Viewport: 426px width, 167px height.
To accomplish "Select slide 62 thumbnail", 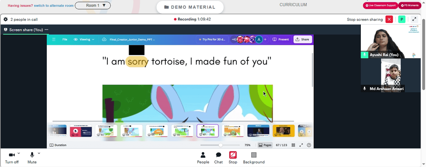I will 81,131.
